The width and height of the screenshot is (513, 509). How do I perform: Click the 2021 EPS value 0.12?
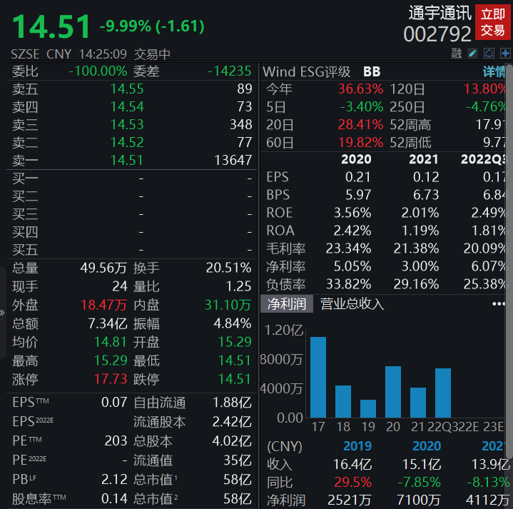pyautogui.click(x=426, y=177)
